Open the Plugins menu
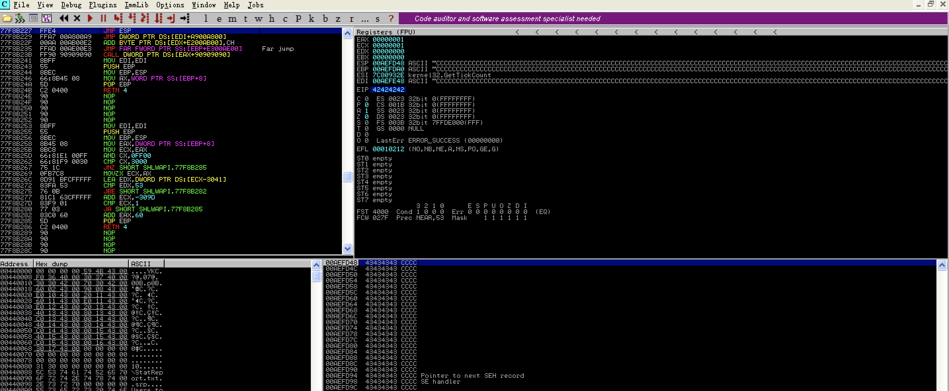Viewport: 949px width, 391px height. click(103, 5)
